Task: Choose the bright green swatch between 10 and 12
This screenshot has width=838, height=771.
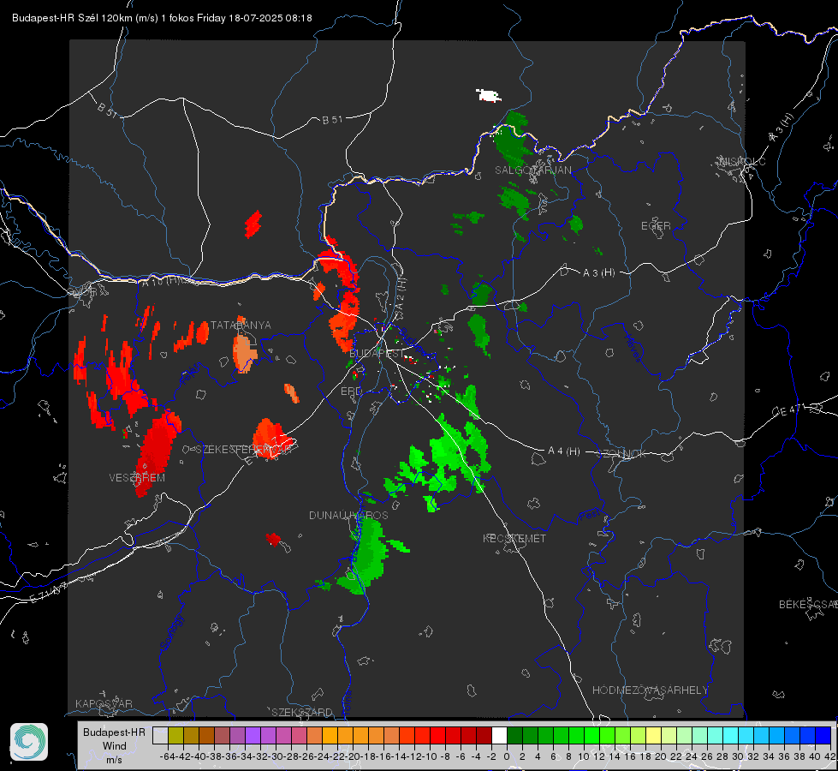Action: tap(591, 735)
